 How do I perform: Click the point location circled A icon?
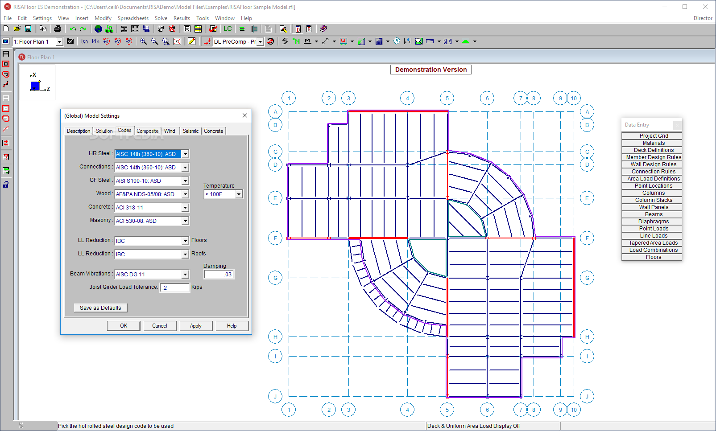point(397,41)
